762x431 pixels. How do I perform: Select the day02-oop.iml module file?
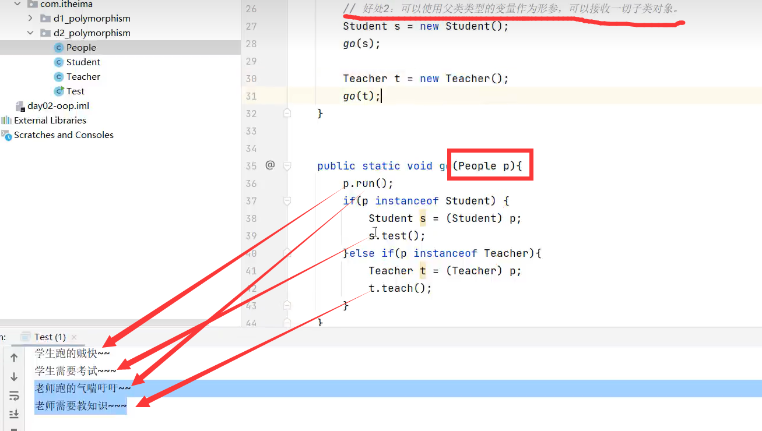click(58, 106)
